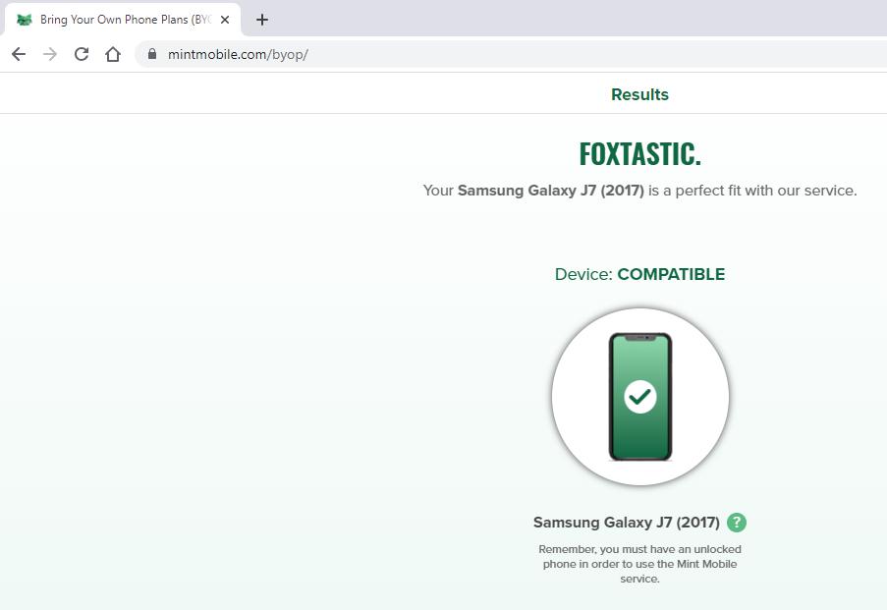887x610 pixels.
Task: View site security lock info
Action: pyautogui.click(x=151, y=54)
